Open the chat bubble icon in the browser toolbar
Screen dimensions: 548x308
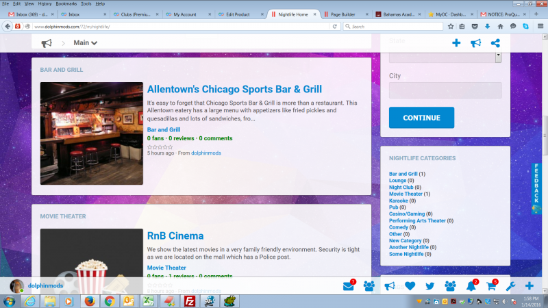513,26
